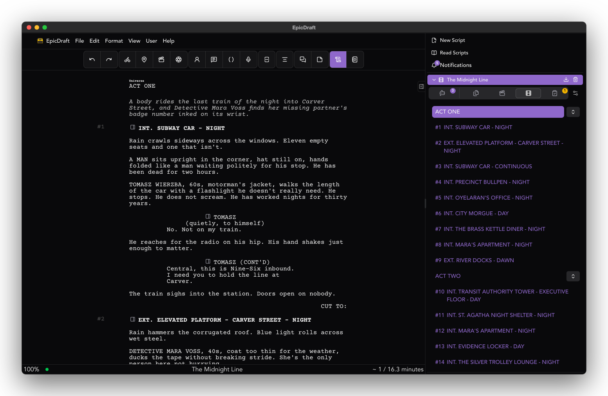Toggle the sidebar collapse panel button
Image resolution: width=608 pixels, height=396 pixels.
[x=422, y=86]
